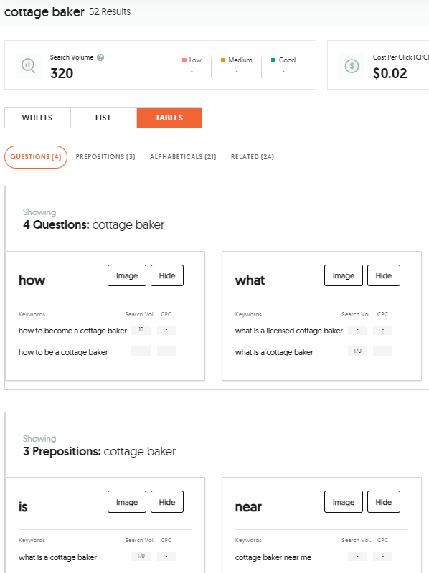Click the Search Volume help question-mark icon

[x=100, y=57]
